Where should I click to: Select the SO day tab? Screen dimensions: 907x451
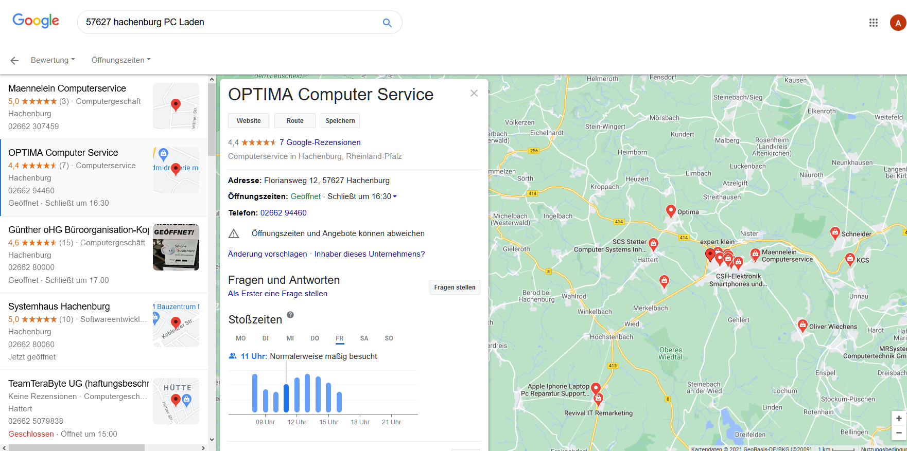389,338
